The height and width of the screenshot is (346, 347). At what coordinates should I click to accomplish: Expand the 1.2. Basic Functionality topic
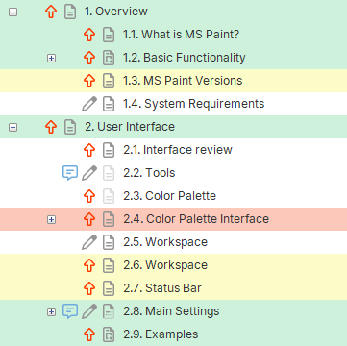(51, 58)
